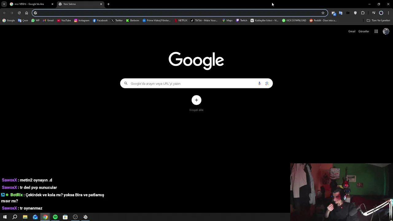This screenshot has height=221, width=393.
Task: Open the Windows Start menu
Action: coord(5,217)
